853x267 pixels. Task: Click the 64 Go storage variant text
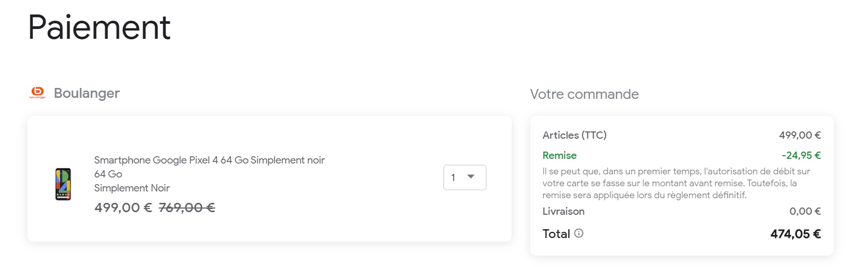pos(108,174)
